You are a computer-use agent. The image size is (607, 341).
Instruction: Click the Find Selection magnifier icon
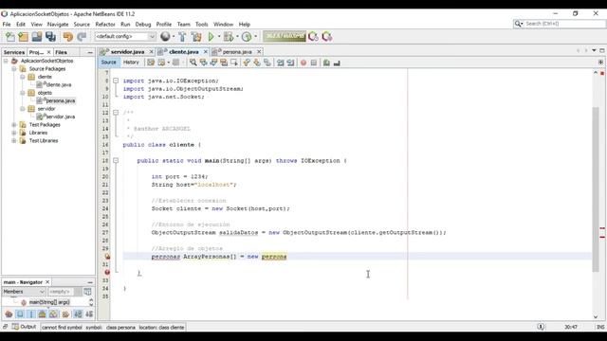click(193, 63)
